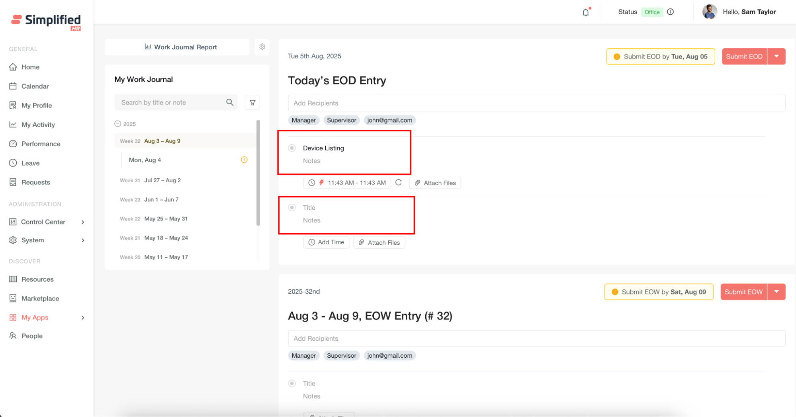Expand Control Center submenu
Screen dimensions: 796x417
(x=83, y=222)
